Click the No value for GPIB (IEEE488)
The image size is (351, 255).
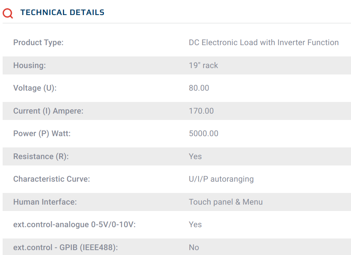click(194, 247)
